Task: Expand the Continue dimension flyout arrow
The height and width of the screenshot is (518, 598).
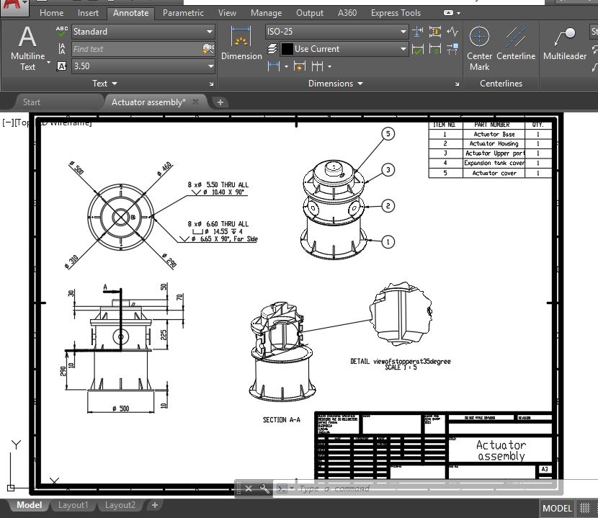Action: point(329,67)
